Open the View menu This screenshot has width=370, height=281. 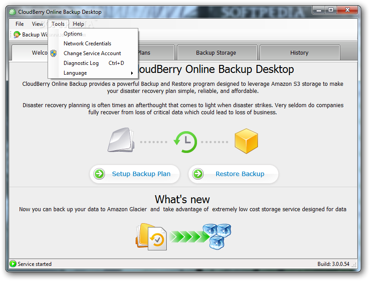coord(37,24)
